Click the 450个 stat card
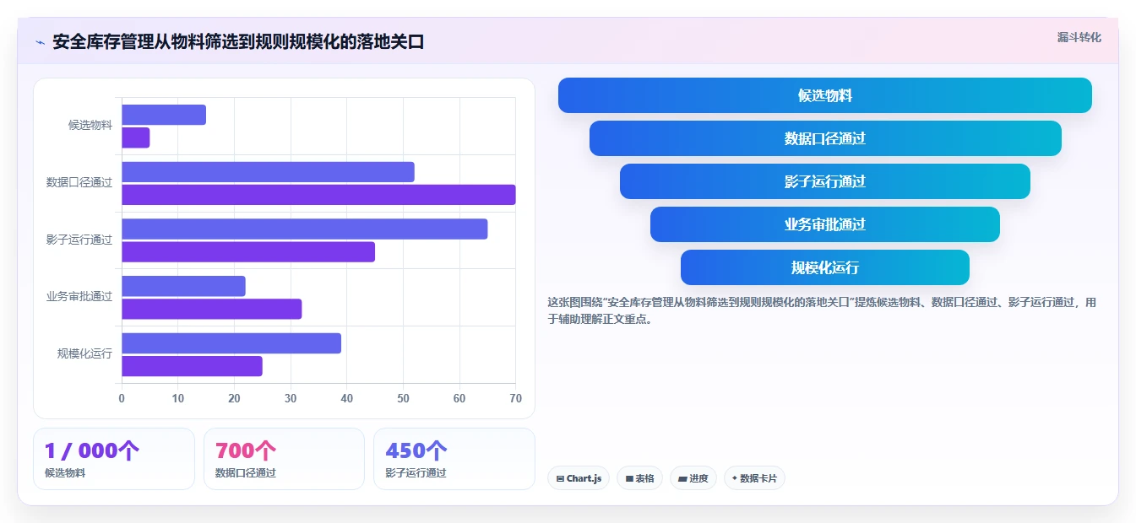Viewport: 1136px width, 523px height. 454,459
